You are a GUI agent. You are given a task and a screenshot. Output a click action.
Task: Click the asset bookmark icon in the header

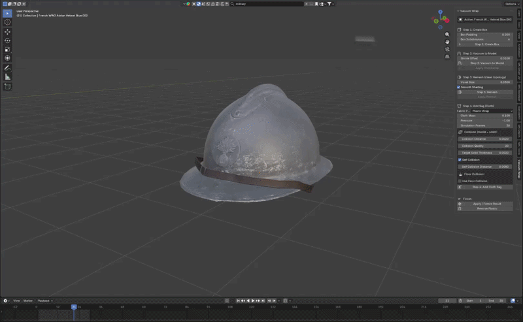coord(316,4)
